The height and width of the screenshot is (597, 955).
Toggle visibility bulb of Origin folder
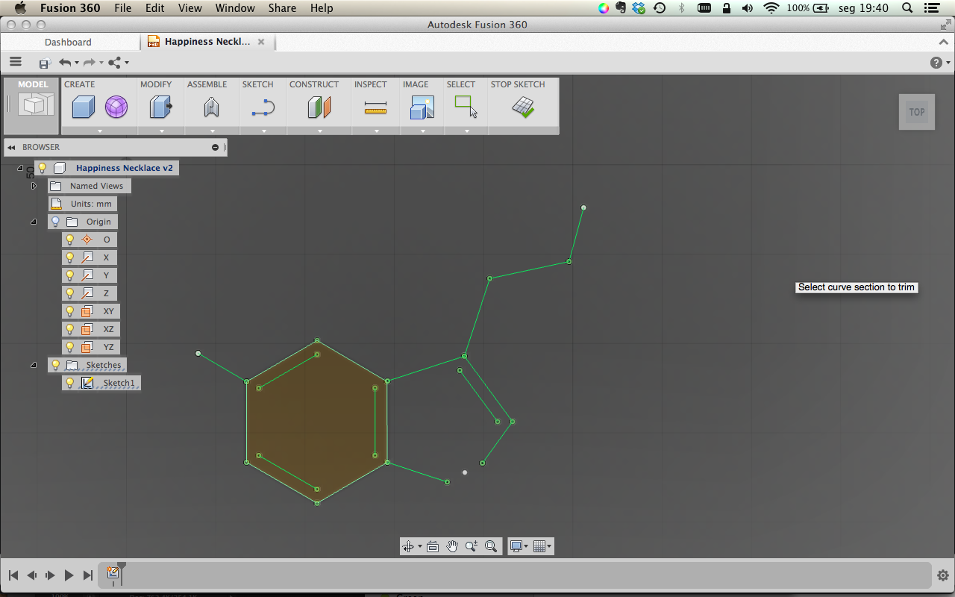coord(55,222)
